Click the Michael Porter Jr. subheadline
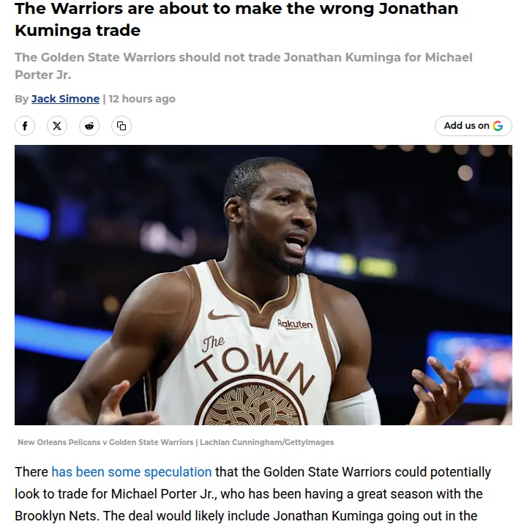Viewport: 527px width, 527px height. coord(243,66)
